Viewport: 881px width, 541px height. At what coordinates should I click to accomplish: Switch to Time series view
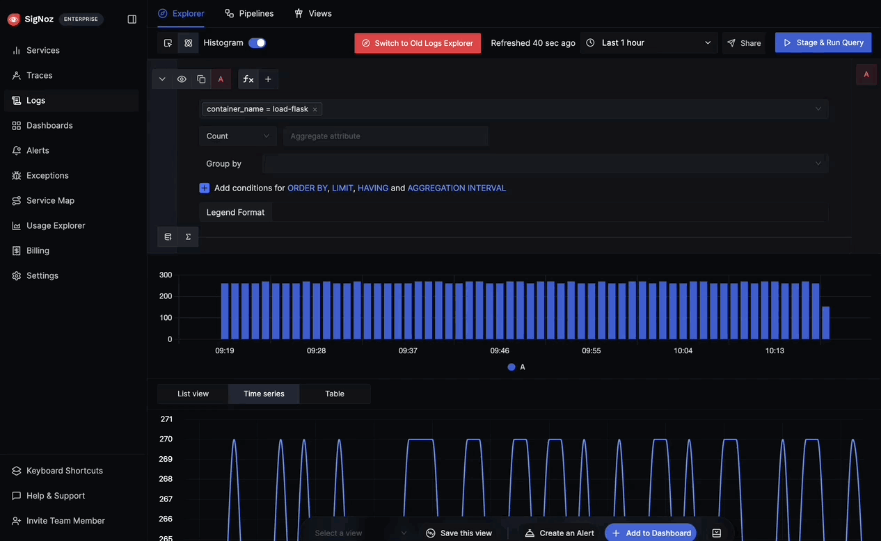click(x=264, y=394)
